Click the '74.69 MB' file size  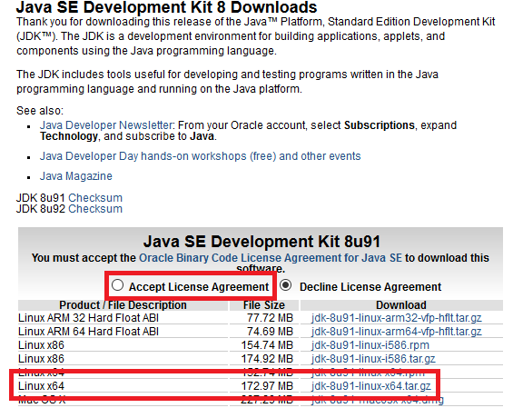(270, 332)
